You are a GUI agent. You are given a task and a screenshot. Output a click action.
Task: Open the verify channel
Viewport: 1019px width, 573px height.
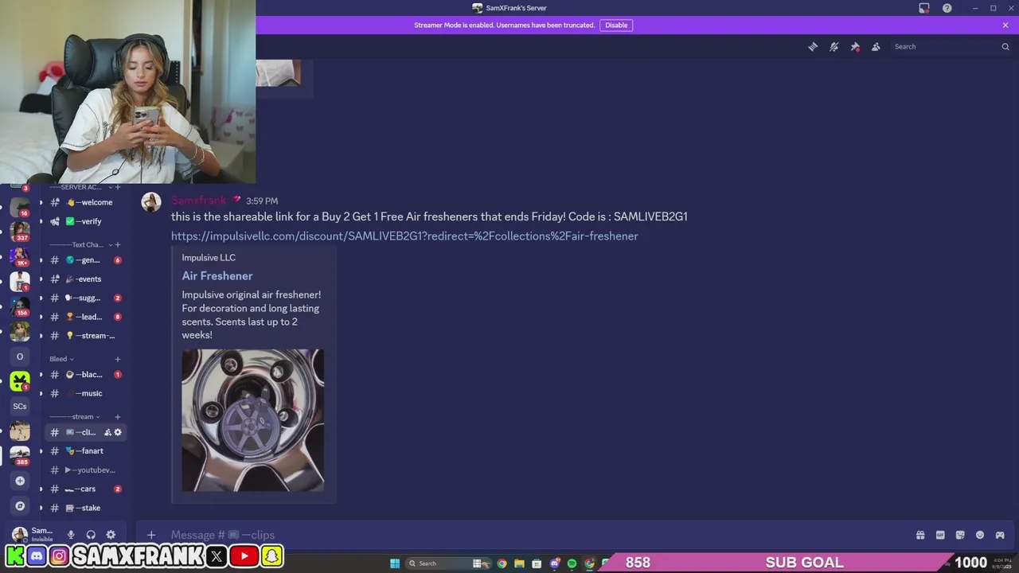87,221
